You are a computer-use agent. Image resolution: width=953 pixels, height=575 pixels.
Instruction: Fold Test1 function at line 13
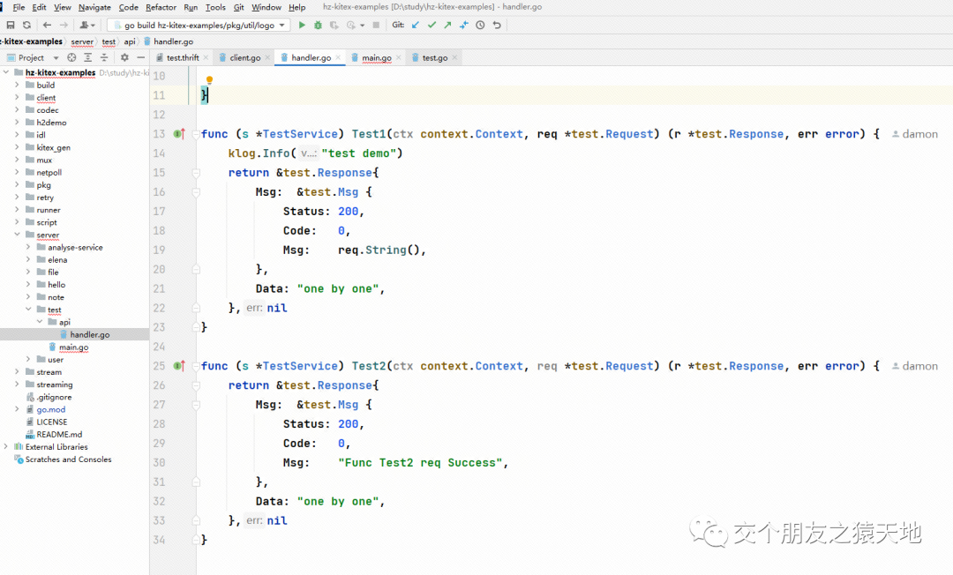[196, 133]
